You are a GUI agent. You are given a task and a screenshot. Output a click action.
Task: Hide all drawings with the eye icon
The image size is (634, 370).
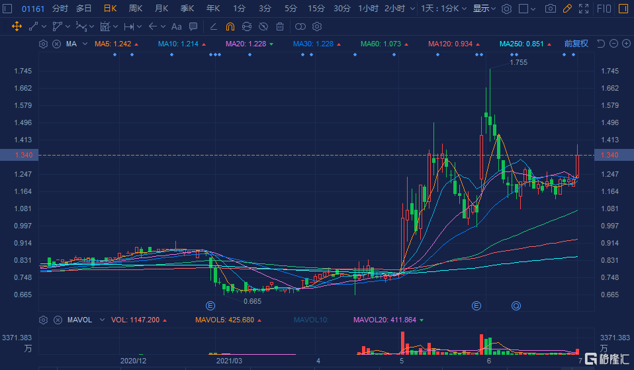coord(263,26)
